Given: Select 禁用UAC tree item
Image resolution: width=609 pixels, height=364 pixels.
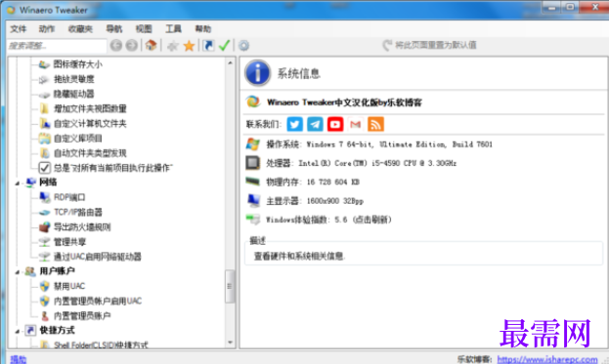Looking at the screenshot, I should click(69, 286).
